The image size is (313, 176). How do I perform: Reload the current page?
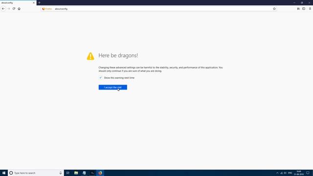pos(14,9)
